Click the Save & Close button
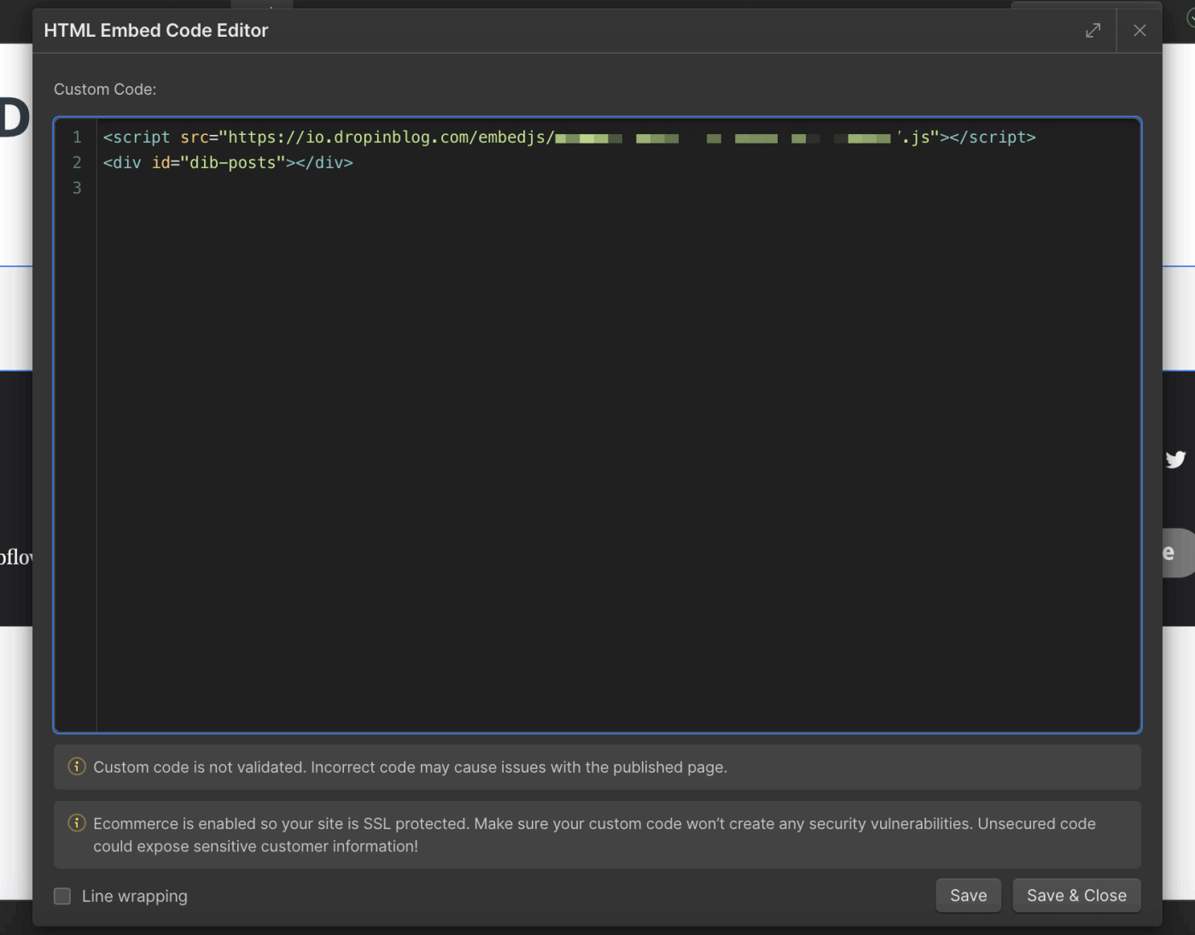This screenshot has height=935, width=1195. (x=1076, y=896)
